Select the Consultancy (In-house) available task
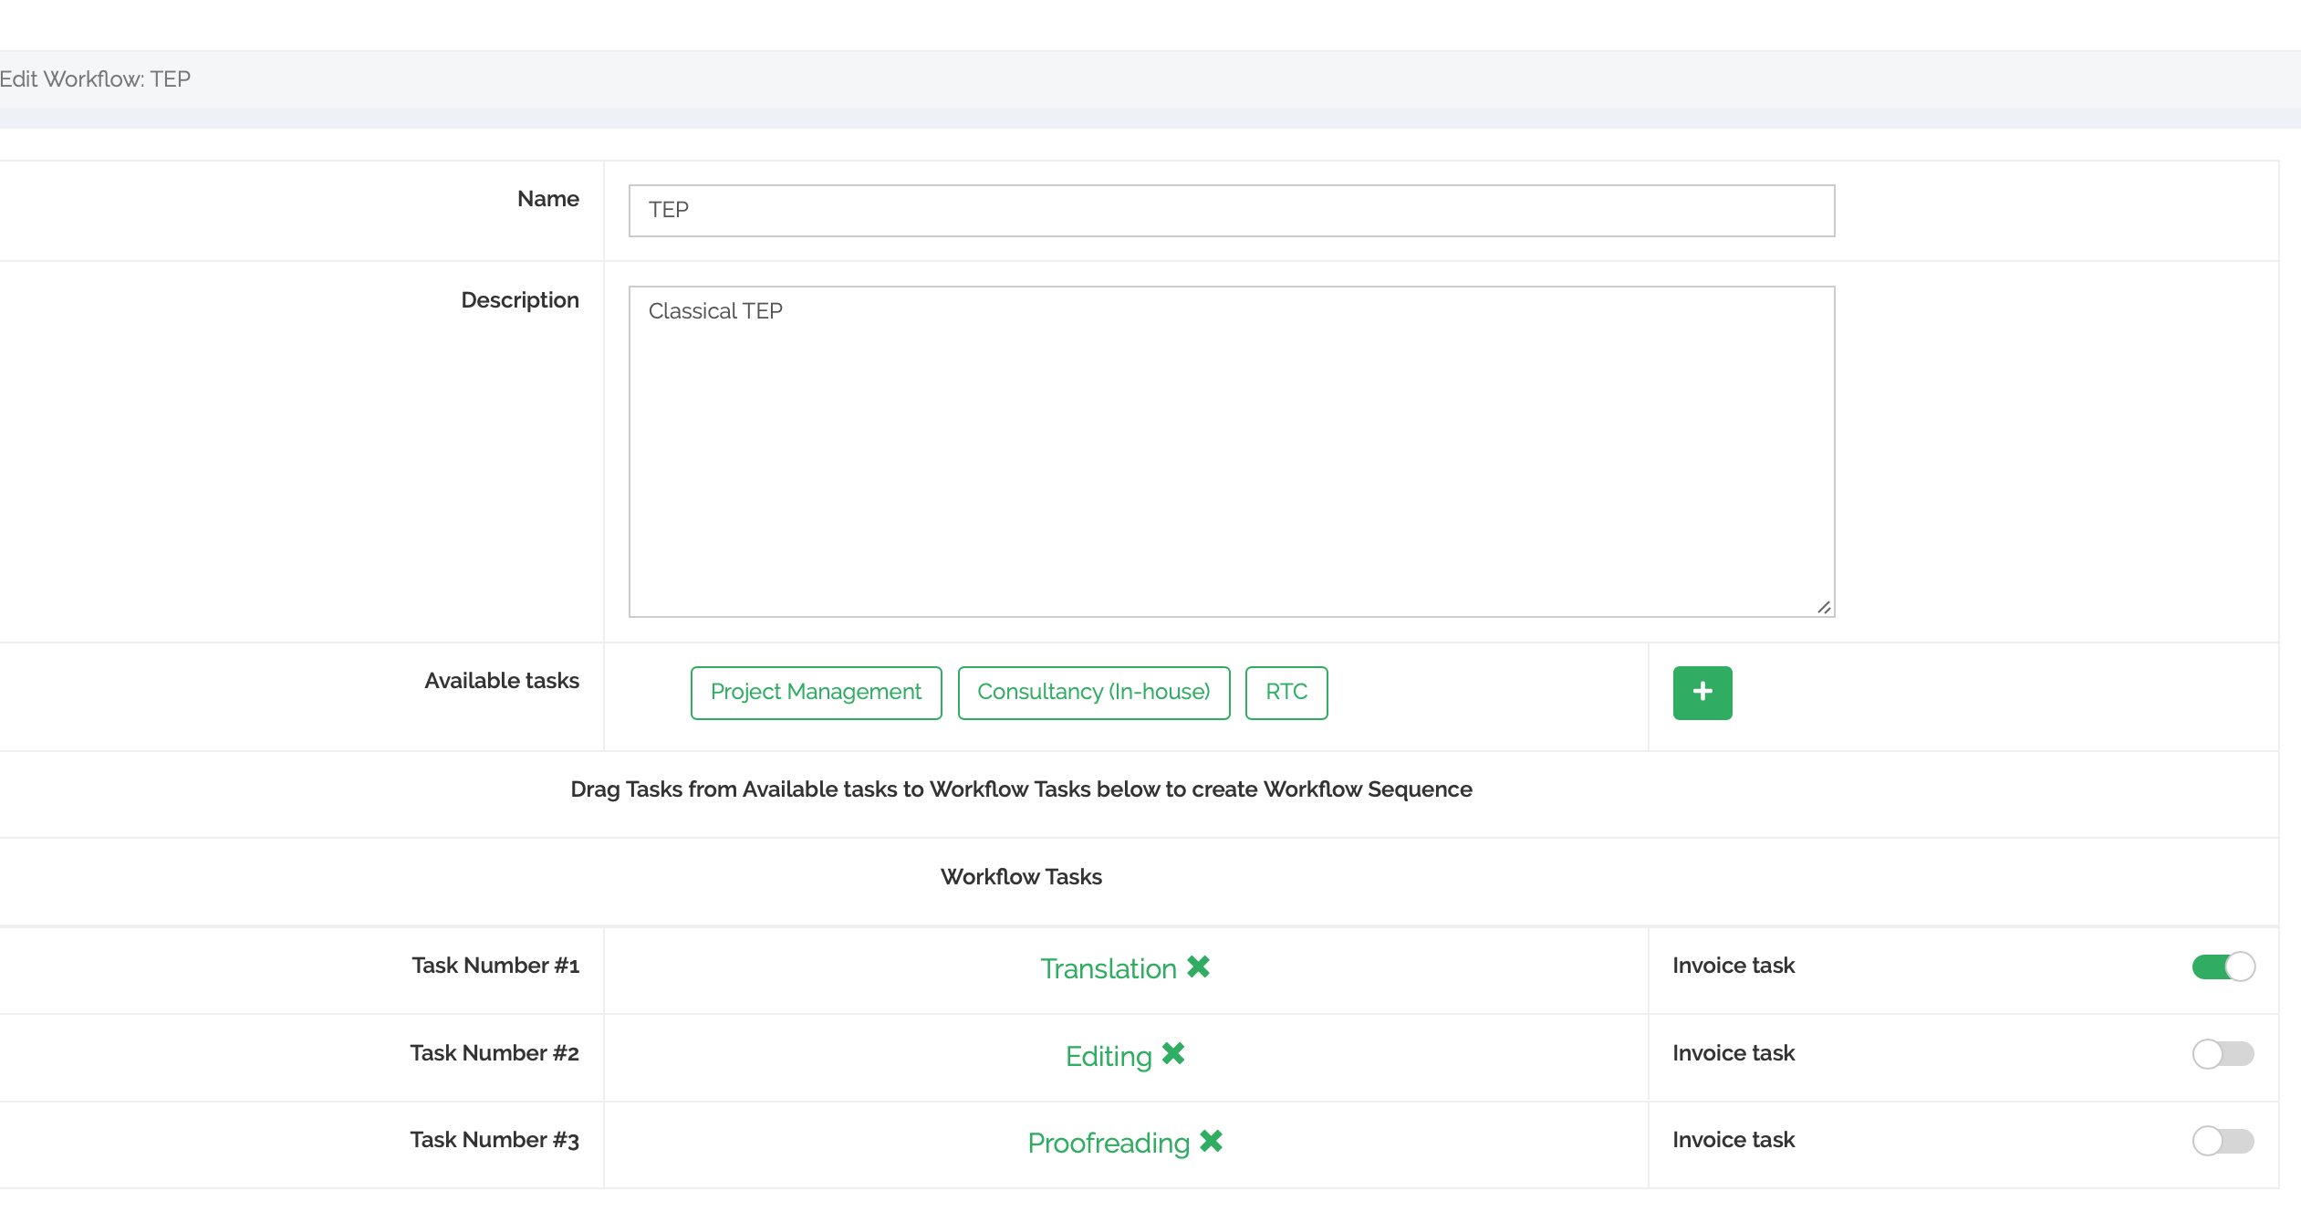Screen dimensions: 2301x1212 (1093, 693)
